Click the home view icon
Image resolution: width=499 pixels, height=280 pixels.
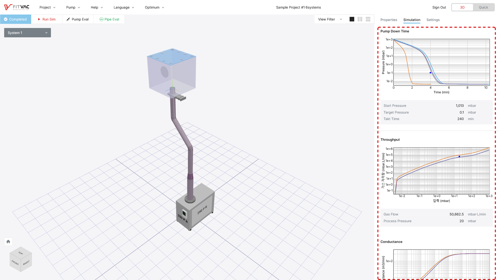(x=8, y=242)
